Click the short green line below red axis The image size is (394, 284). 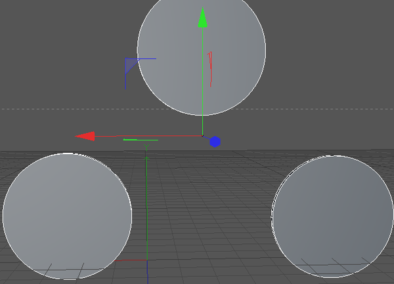click(140, 140)
